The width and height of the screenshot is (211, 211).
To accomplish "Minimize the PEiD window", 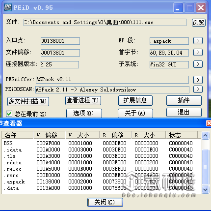I will 178,8.
